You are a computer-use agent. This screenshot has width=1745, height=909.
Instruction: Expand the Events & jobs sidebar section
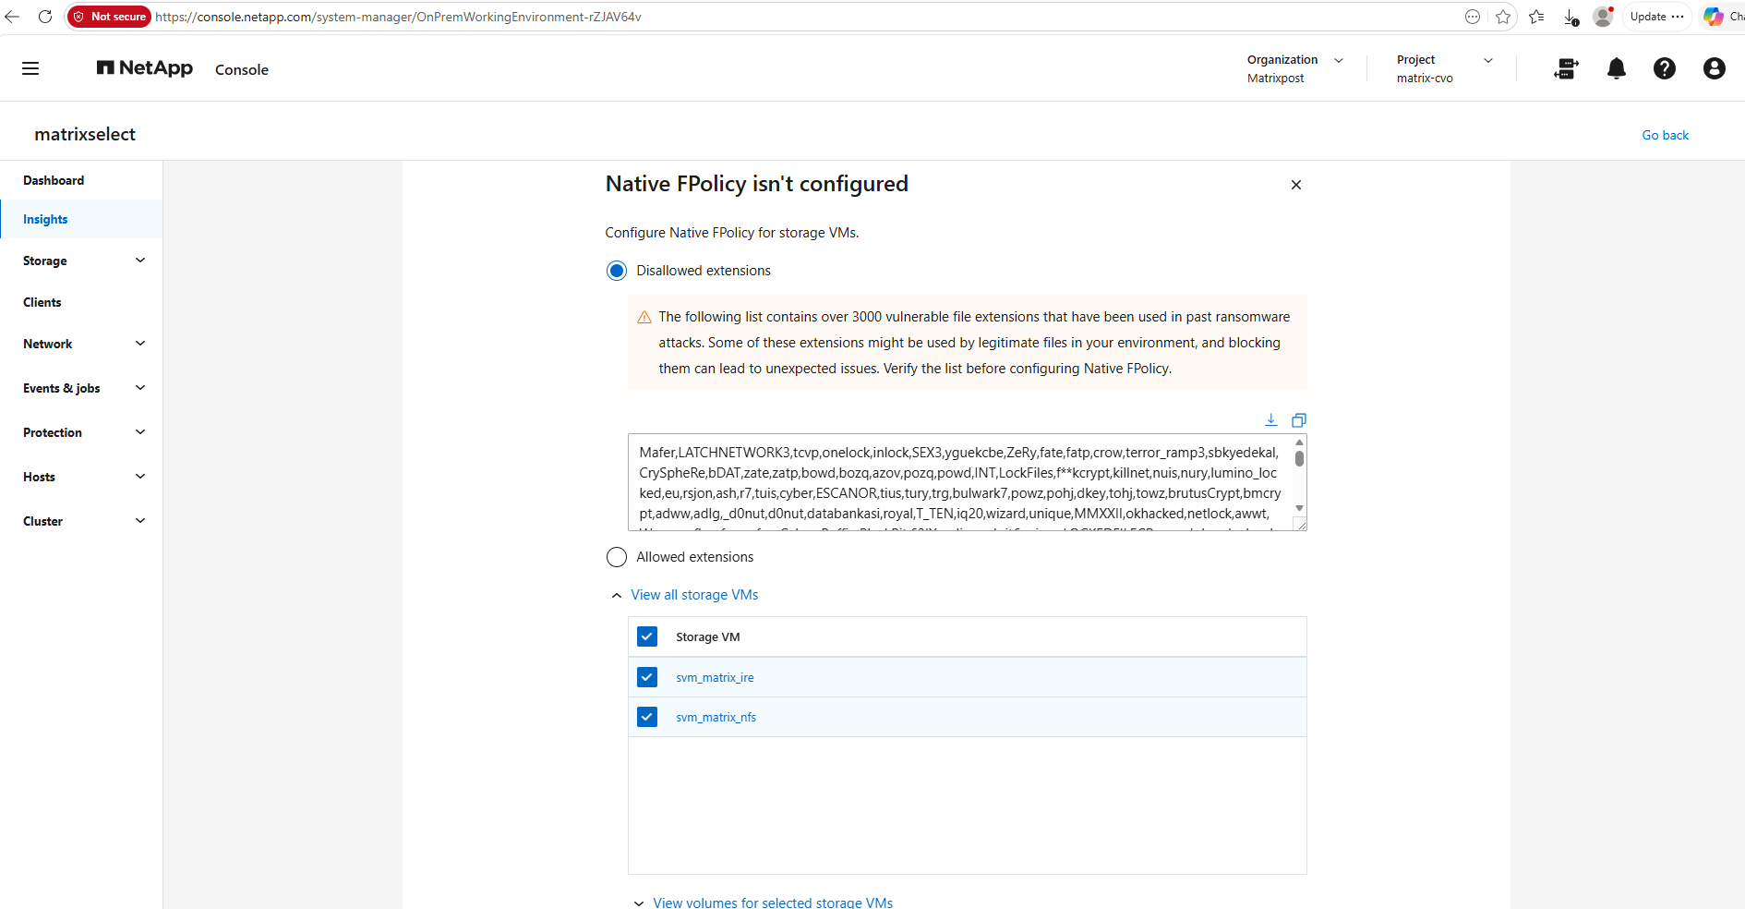click(81, 388)
